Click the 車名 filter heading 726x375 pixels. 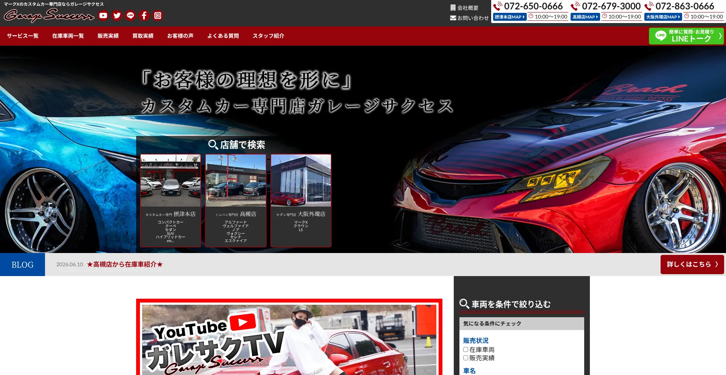[x=469, y=371]
